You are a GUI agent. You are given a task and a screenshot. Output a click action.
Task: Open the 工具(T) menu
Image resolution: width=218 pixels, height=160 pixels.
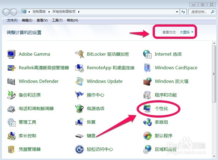click(57, 20)
